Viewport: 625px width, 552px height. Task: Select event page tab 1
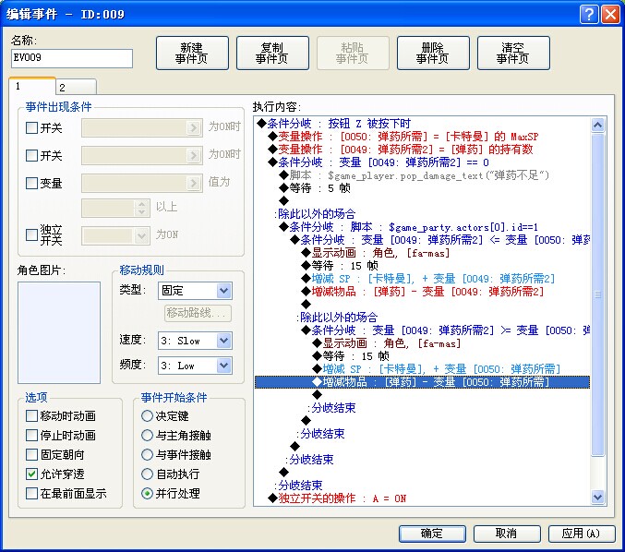[32, 86]
